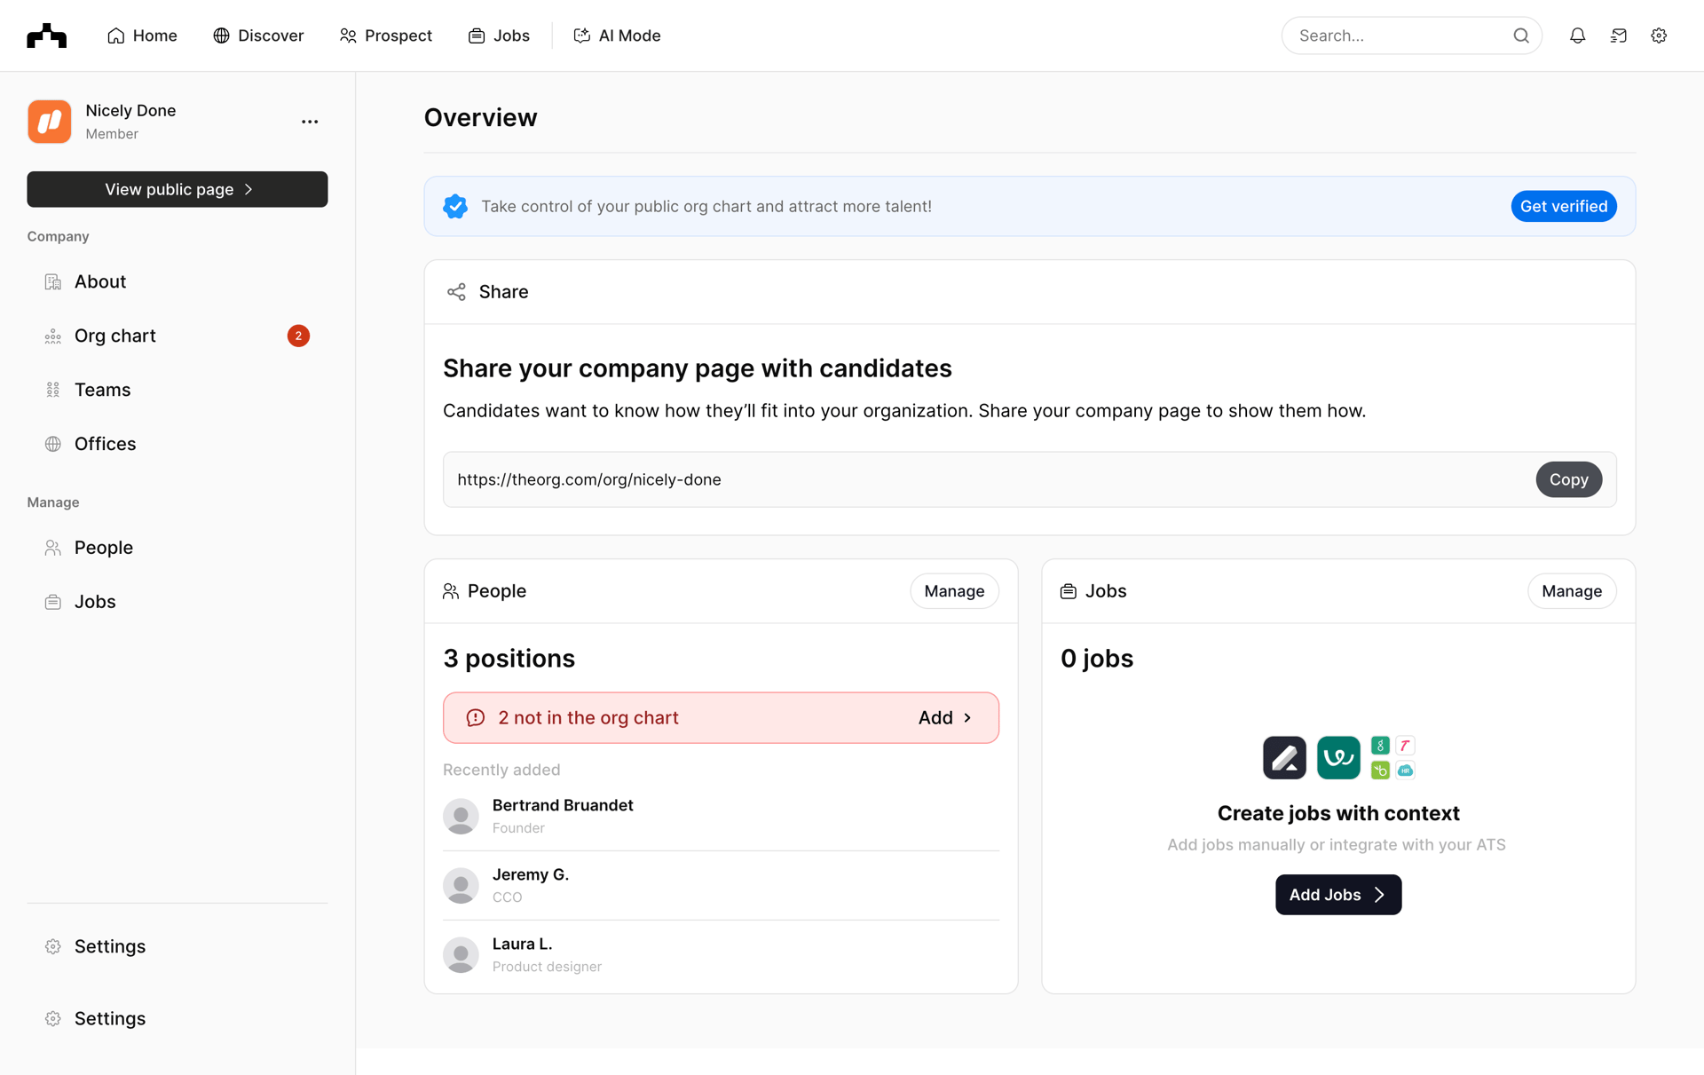Viewport: 1704px width, 1075px height.
Task: Click the TheOrg logo in the top bar
Action: 45,36
